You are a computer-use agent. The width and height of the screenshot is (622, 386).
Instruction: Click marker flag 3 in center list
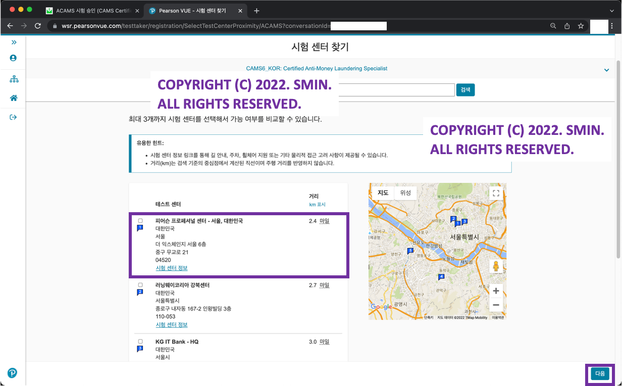click(x=140, y=349)
